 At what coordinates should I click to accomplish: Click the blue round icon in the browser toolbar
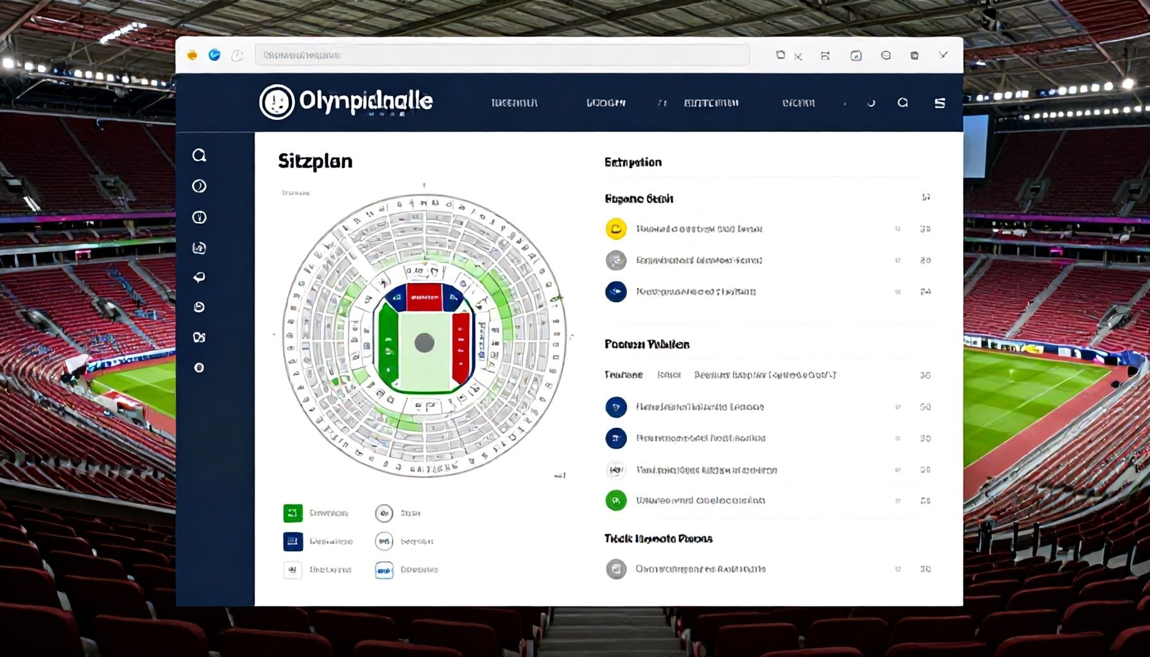(214, 55)
